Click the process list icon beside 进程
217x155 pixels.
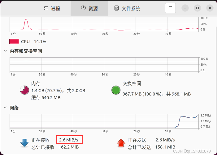click(x=46, y=8)
